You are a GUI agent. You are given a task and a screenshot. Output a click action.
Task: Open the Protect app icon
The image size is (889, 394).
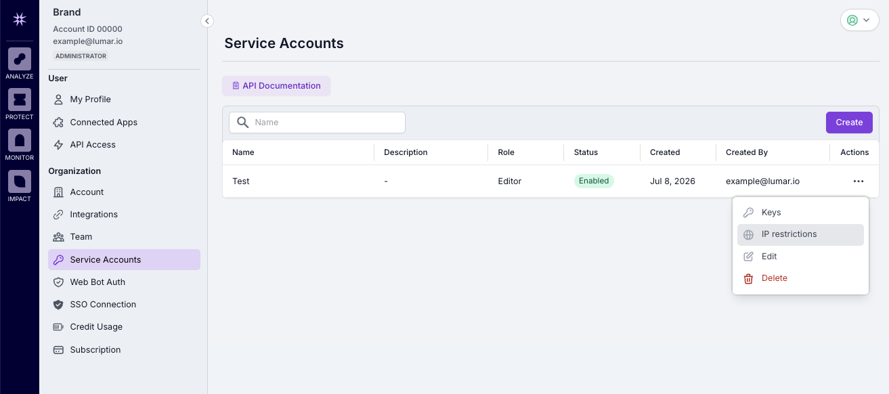click(20, 100)
